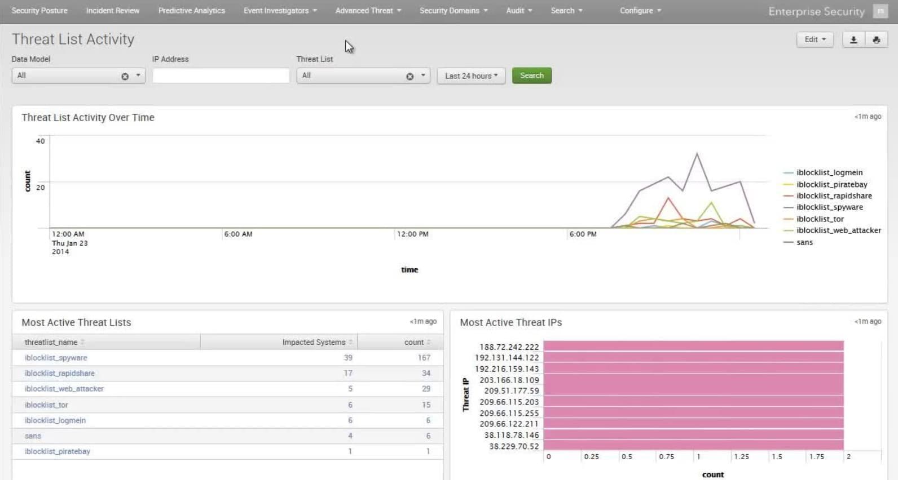
Task: Click the bar for IP 192.131.144.122
Action: pos(694,357)
